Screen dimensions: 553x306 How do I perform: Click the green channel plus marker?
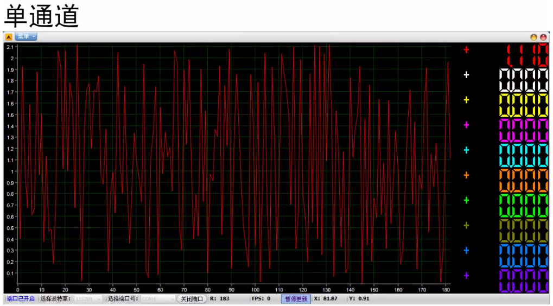[466, 200]
